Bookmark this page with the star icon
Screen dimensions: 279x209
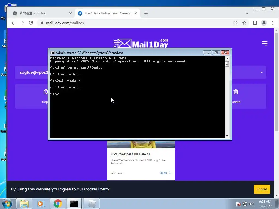click(x=244, y=23)
